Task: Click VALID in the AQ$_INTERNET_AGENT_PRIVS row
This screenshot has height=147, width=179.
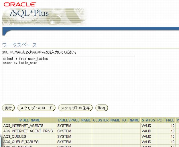Action: 146,131
